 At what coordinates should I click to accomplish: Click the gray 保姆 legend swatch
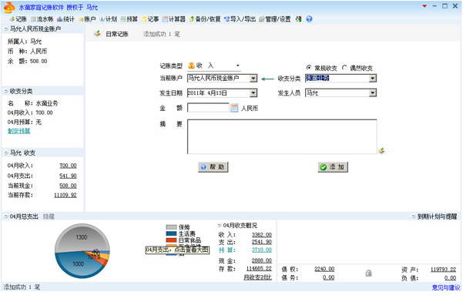pyautogui.click(x=171, y=227)
